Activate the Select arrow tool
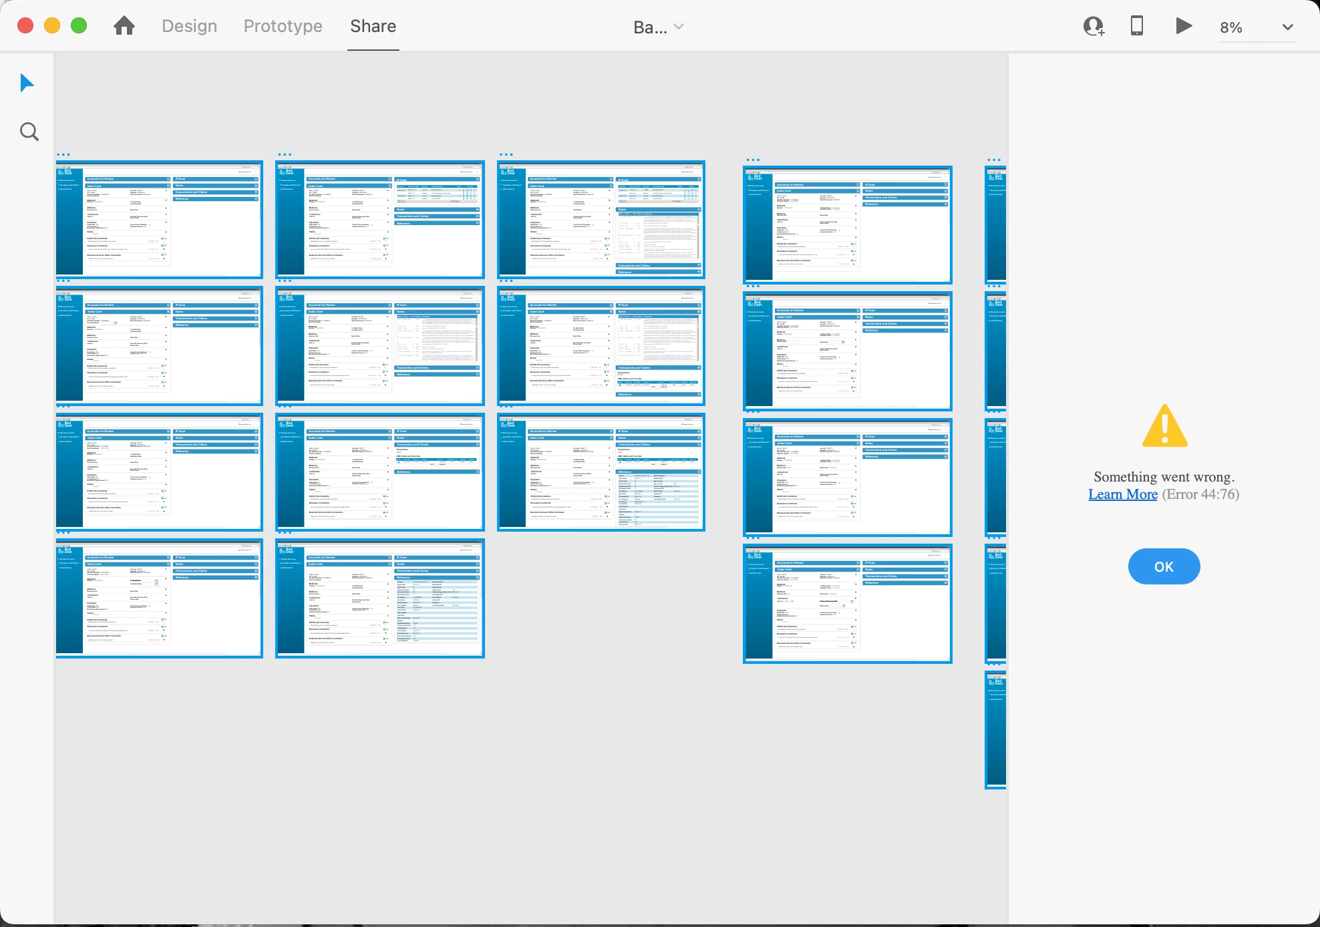This screenshot has height=927, width=1320. point(27,83)
